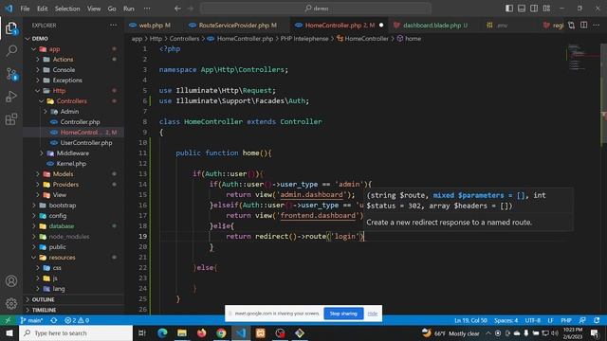Click the title bar command center search
The height and width of the screenshot is (341, 607).
tap(316, 9)
